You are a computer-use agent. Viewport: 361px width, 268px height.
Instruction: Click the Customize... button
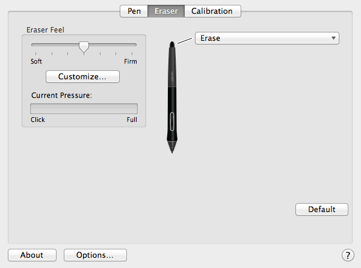(x=82, y=76)
